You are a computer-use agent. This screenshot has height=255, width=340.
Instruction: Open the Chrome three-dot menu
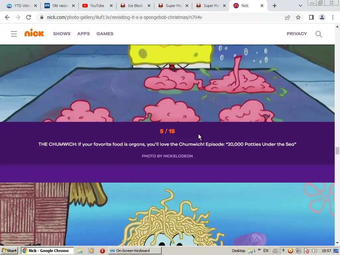(x=333, y=17)
